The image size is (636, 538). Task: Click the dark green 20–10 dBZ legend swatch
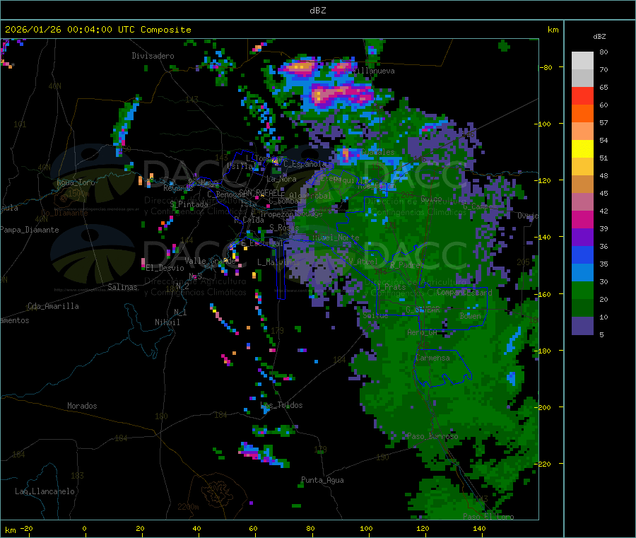pyautogui.click(x=582, y=308)
